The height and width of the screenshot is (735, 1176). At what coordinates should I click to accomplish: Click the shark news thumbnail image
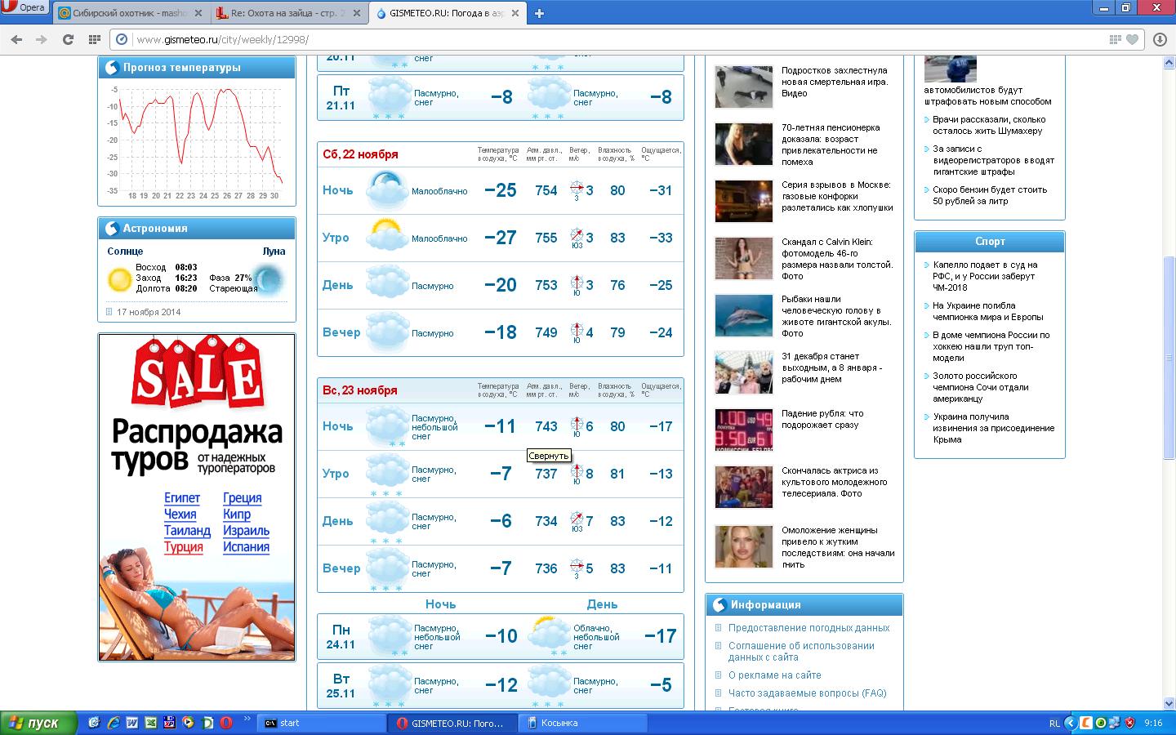[x=743, y=315]
